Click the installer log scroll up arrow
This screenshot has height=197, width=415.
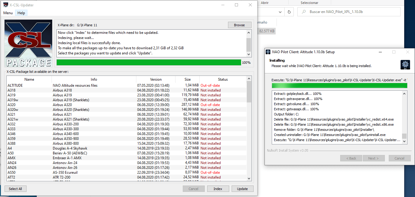pyautogui.click(x=404, y=94)
